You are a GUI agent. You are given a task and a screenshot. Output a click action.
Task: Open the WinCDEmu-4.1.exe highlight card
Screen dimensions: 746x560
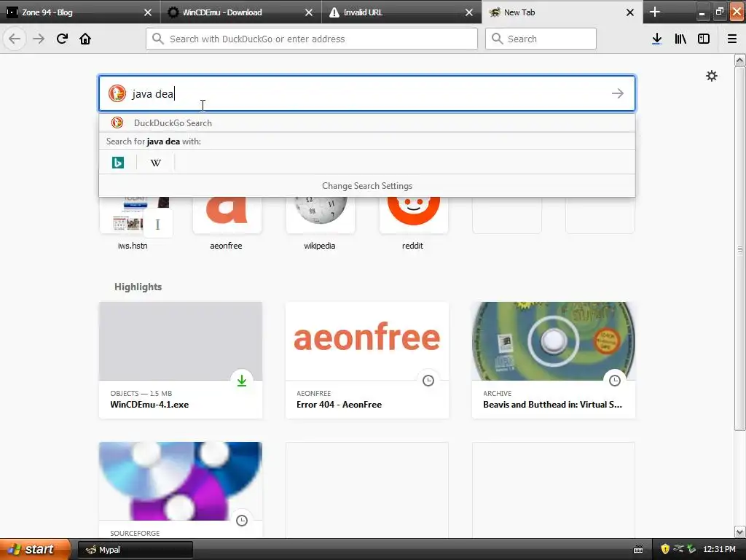(181, 360)
